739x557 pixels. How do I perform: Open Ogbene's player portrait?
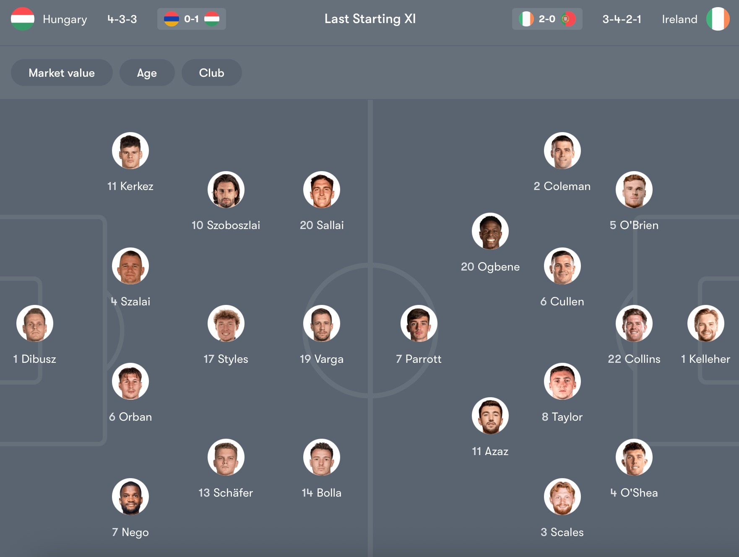pos(490,231)
